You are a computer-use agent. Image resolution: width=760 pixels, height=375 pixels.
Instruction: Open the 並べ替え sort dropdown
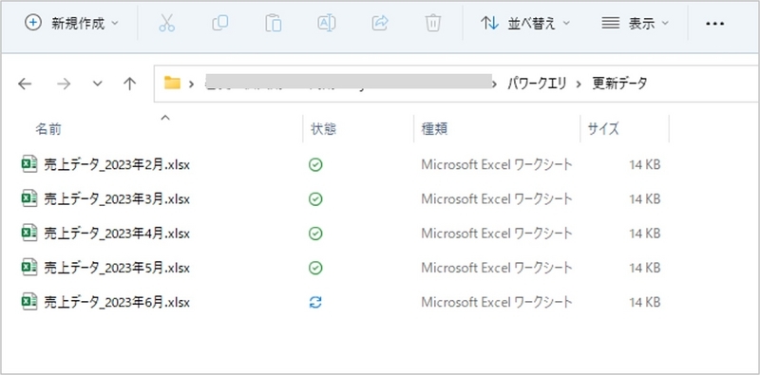point(525,23)
